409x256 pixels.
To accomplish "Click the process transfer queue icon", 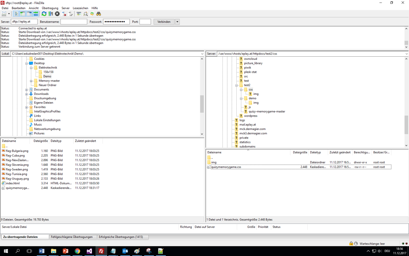I will tap(51, 14).
